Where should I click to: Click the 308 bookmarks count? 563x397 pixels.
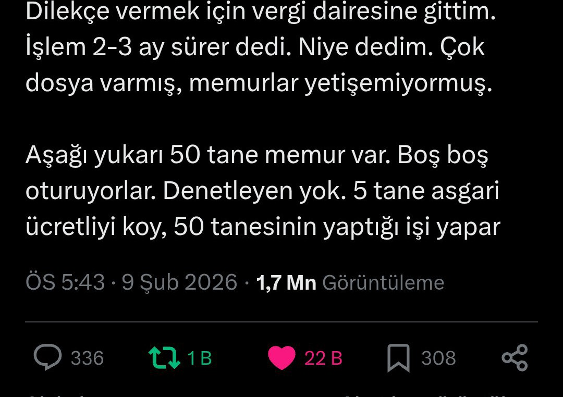coord(438,358)
